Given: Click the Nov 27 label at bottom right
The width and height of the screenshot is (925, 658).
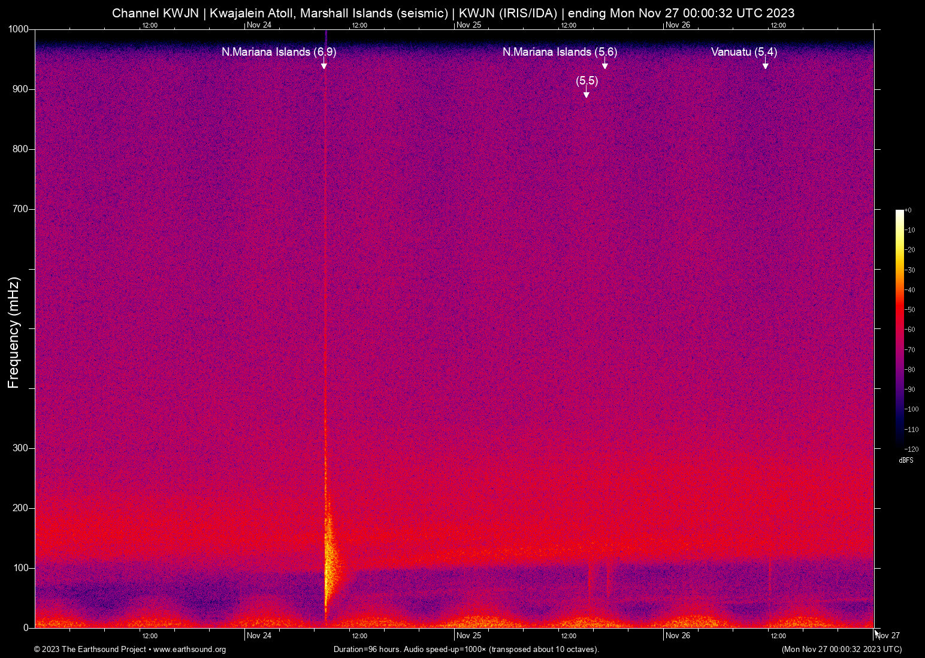Looking at the screenshot, I should pos(886,635).
